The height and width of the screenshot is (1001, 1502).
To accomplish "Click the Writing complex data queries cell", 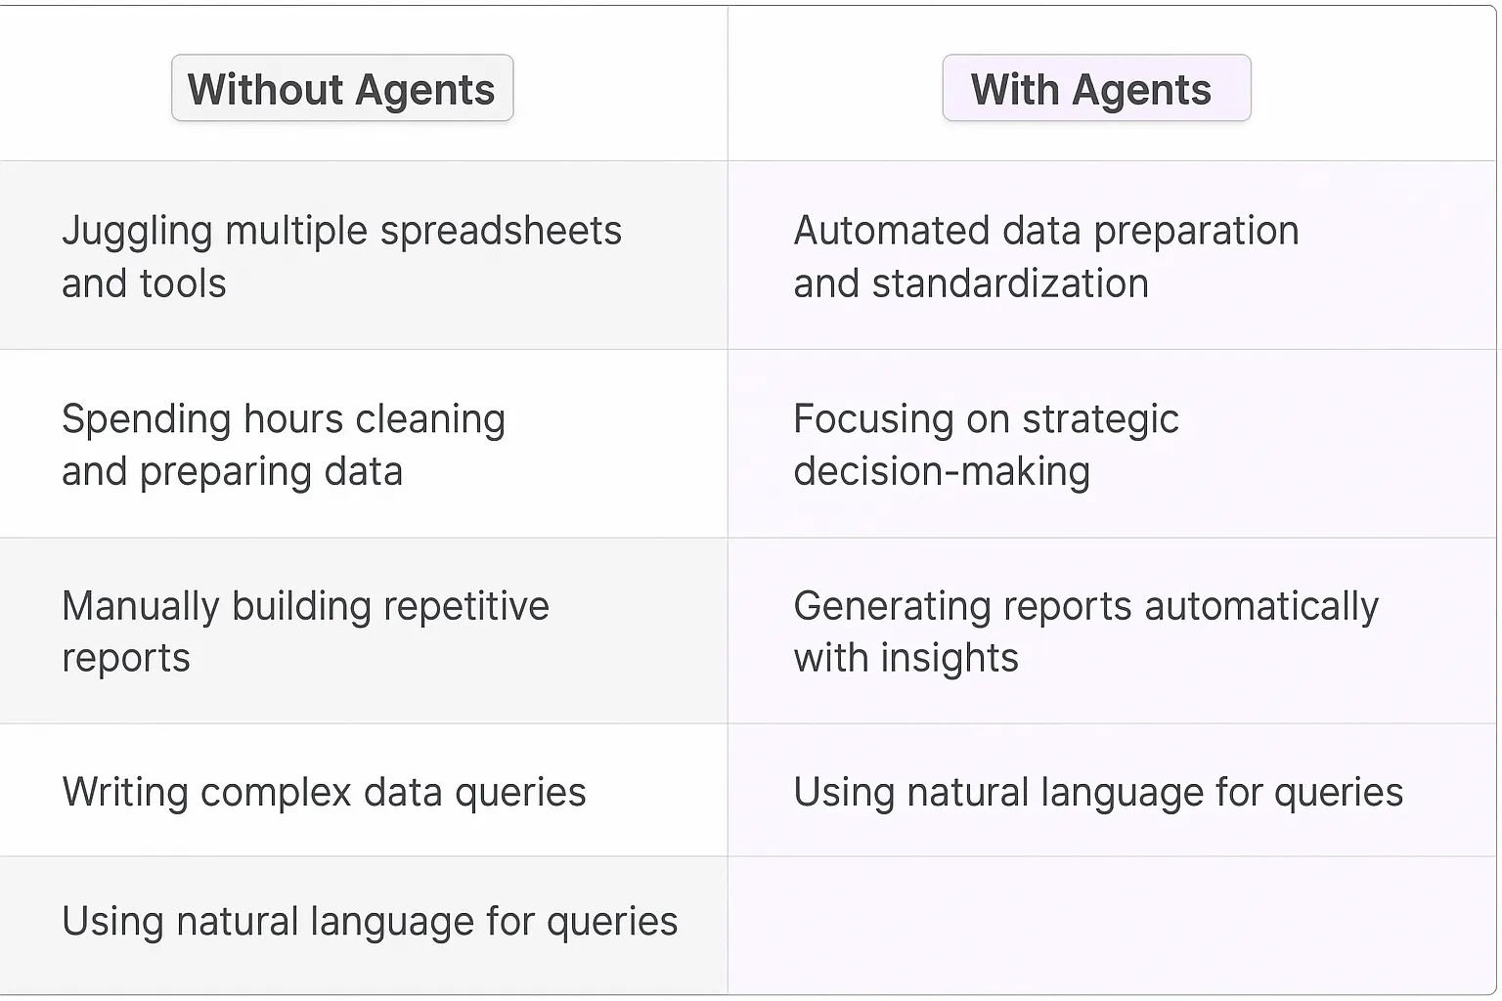I will 324,792.
